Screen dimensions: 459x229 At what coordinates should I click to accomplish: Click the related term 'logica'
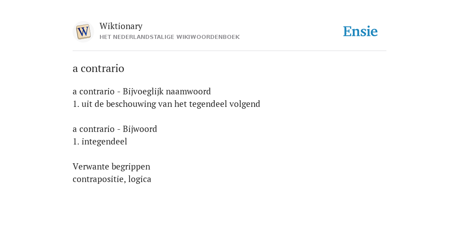(140, 179)
